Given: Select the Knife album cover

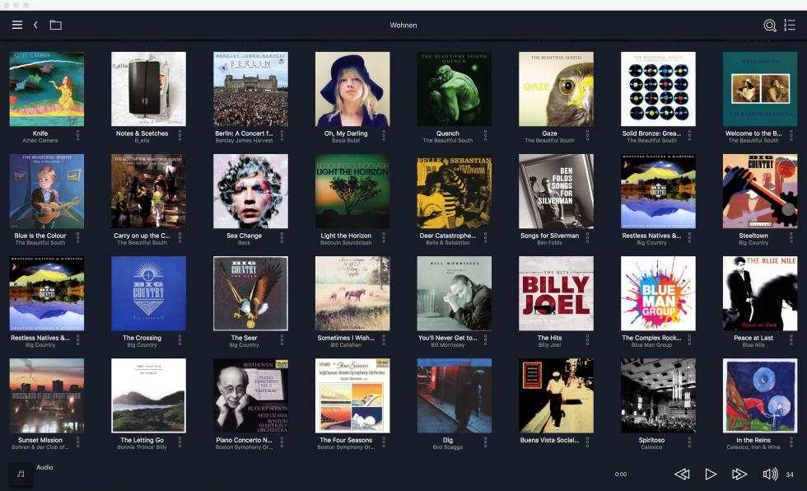Looking at the screenshot, I should click(x=47, y=89).
